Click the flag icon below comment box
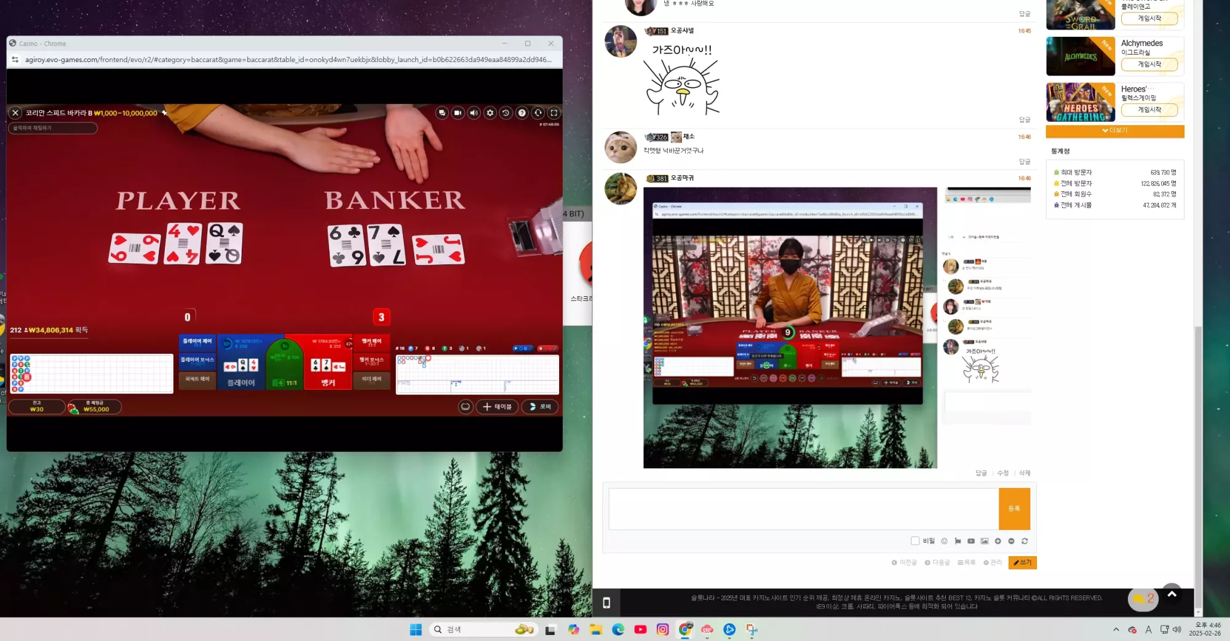The image size is (1230, 641). [958, 541]
